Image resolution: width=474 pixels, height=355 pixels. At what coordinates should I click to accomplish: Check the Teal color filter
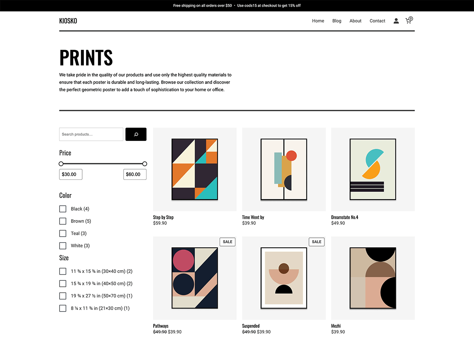click(62, 233)
